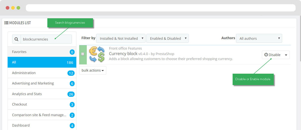
Task: Click the browser address bar
Action: [160, 8]
